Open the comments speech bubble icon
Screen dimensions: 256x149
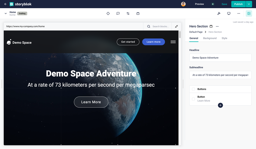click(118, 13)
